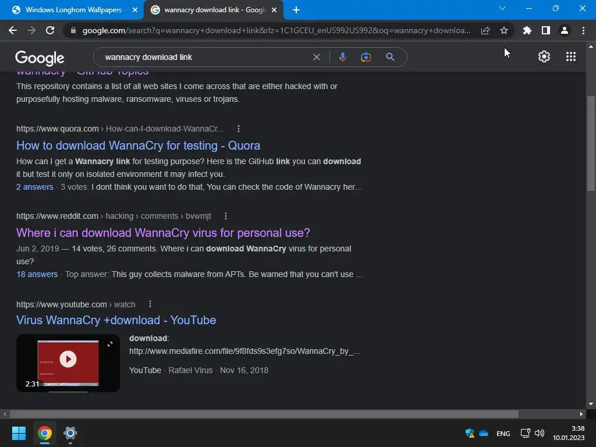Viewport: 596px width, 447px height.
Task: Open tab search dropdown chevron
Action: click(x=502, y=8)
